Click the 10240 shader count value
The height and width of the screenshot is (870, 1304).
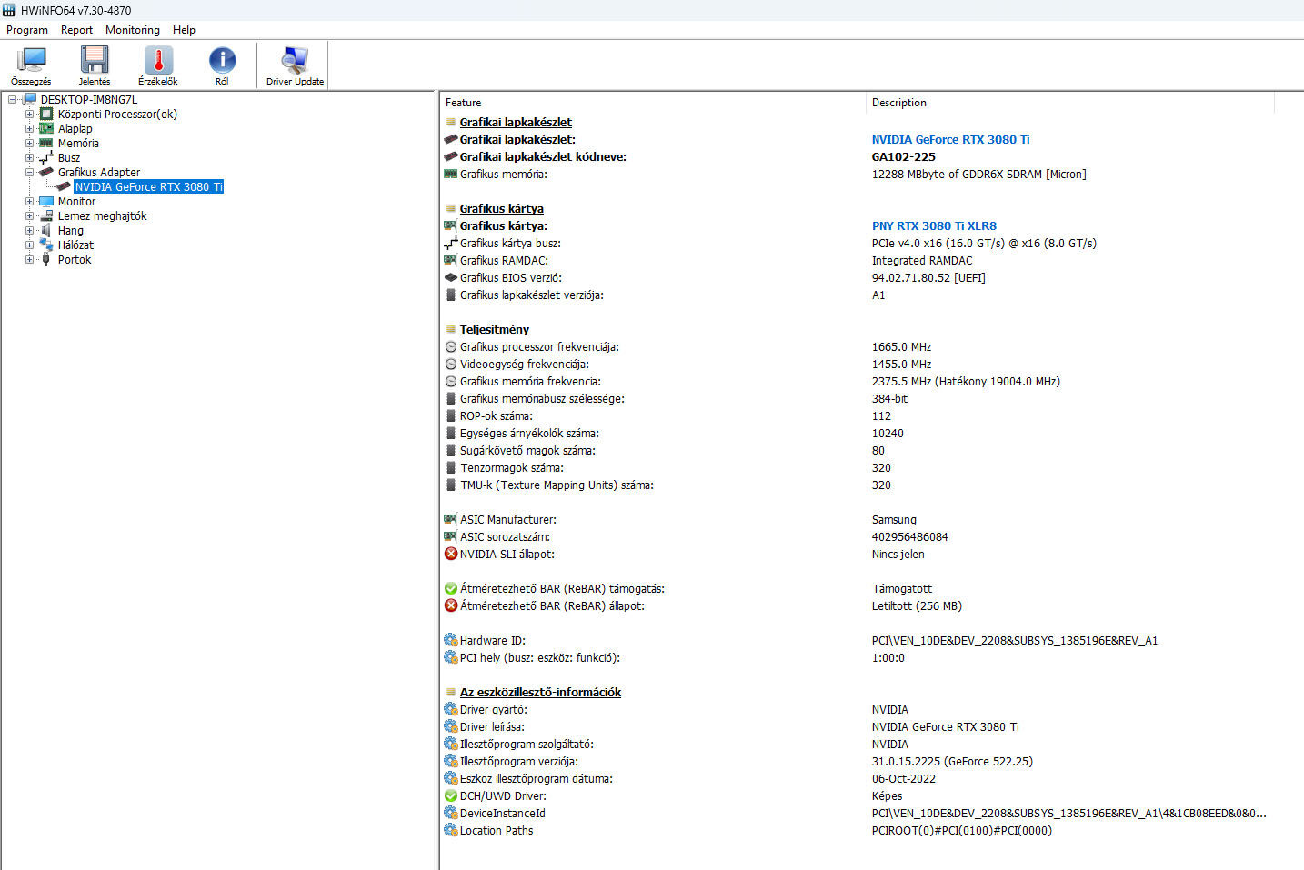point(888,433)
